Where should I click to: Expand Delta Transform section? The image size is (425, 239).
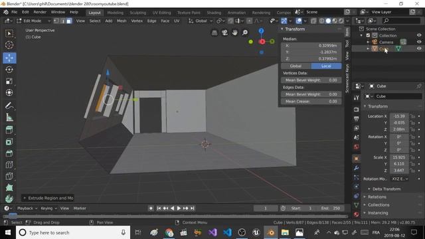coord(386,189)
